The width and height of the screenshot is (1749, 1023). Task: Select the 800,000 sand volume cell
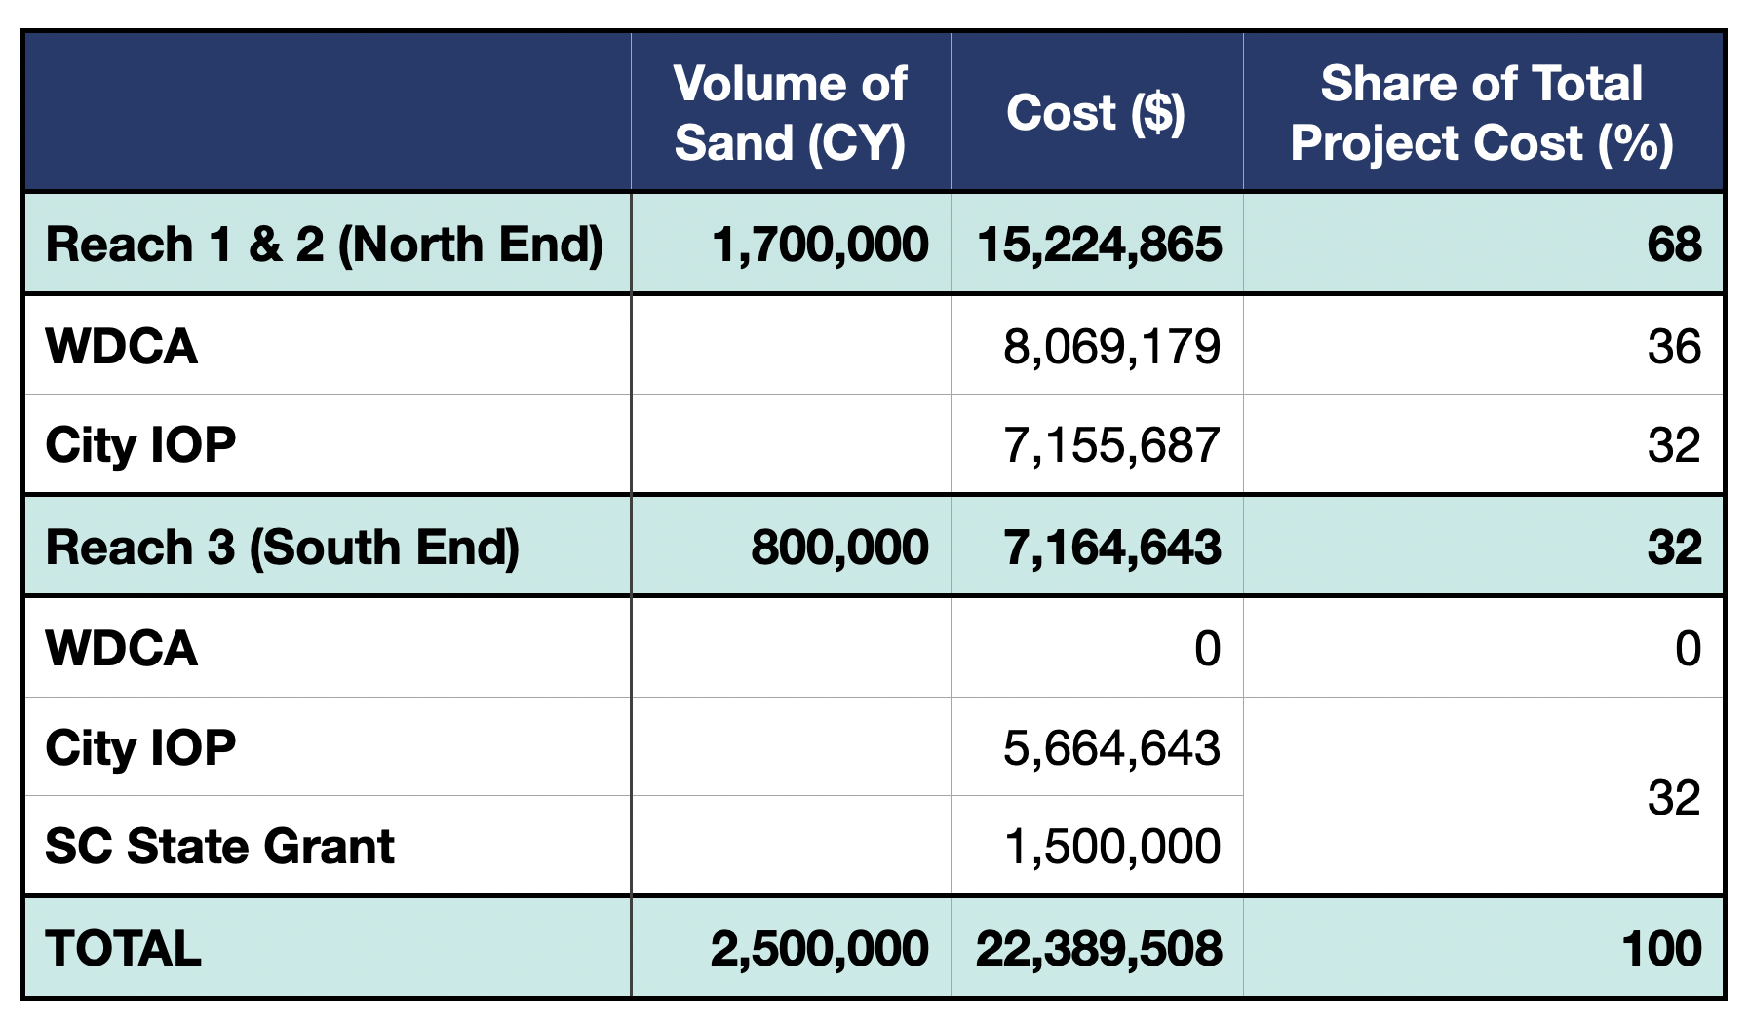pyautogui.click(x=791, y=547)
